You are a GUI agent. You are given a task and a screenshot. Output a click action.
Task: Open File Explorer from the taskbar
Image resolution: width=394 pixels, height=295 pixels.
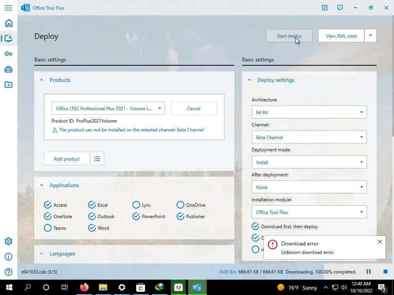point(103,287)
